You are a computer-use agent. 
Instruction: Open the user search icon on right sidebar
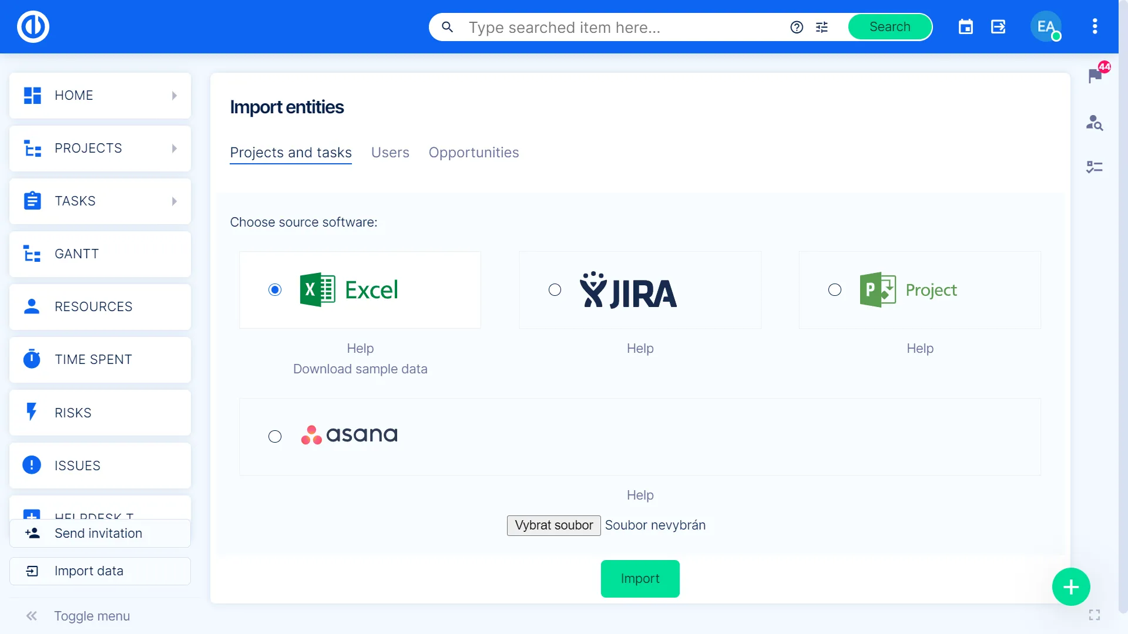[1094, 122]
